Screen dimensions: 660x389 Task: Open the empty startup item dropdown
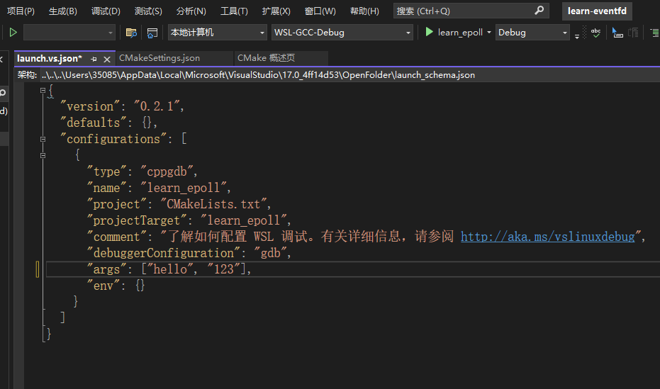[69, 33]
